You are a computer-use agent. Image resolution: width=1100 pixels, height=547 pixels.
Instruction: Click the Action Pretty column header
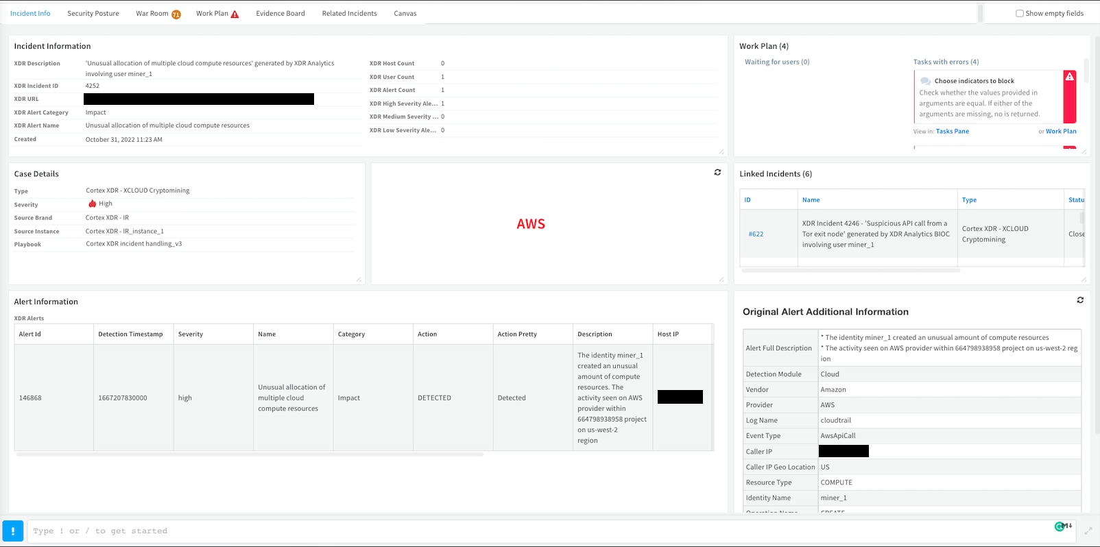coord(517,335)
